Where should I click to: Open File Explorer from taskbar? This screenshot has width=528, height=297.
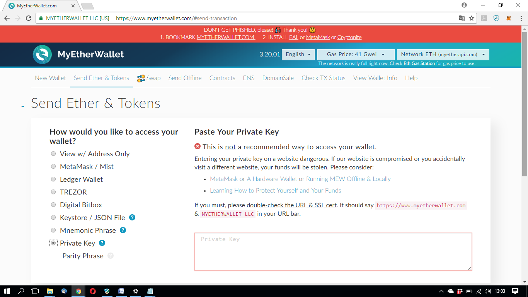click(50, 291)
